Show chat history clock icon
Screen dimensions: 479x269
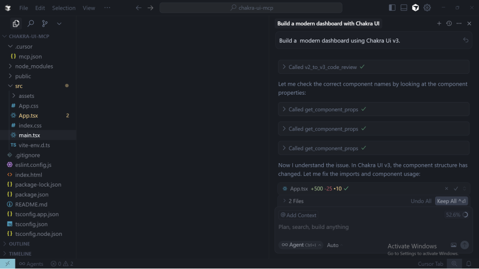point(449,24)
